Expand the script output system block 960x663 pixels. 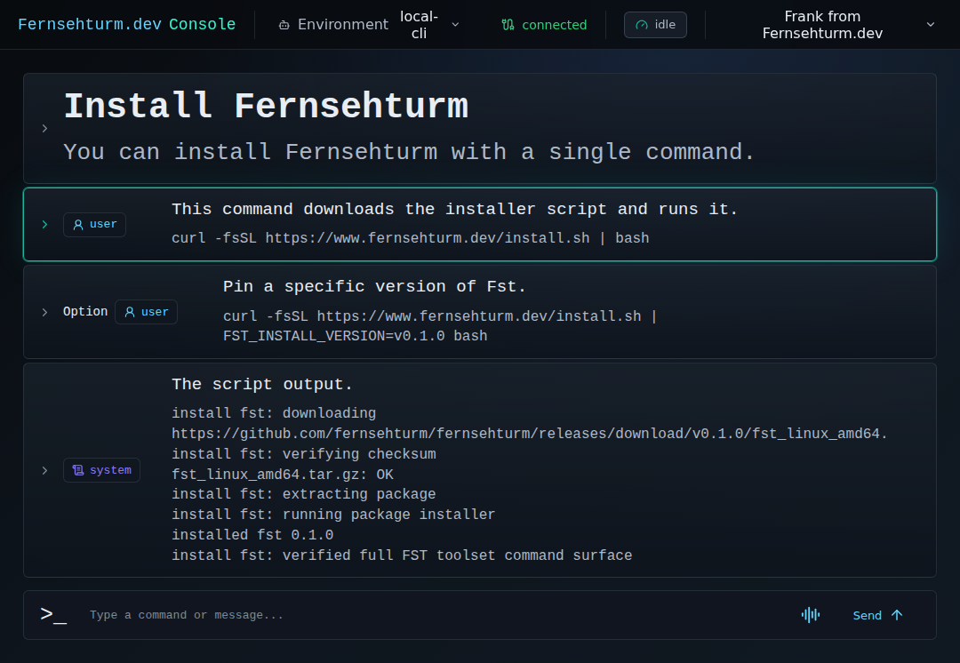[44, 470]
